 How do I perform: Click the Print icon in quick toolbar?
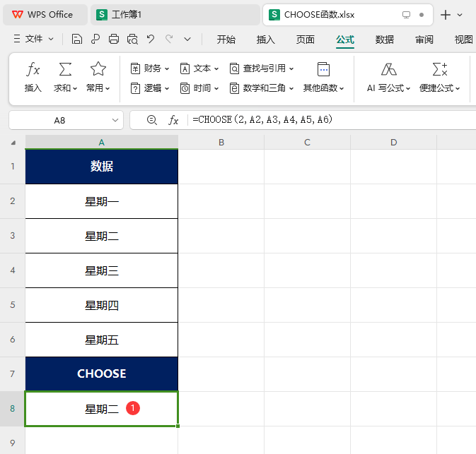(x=114, y=40)
